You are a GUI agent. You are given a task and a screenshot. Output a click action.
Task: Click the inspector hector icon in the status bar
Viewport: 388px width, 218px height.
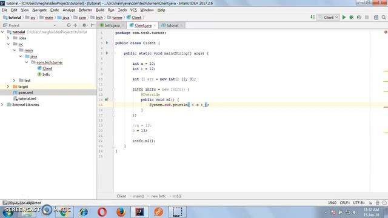click(x=377, y=203)
